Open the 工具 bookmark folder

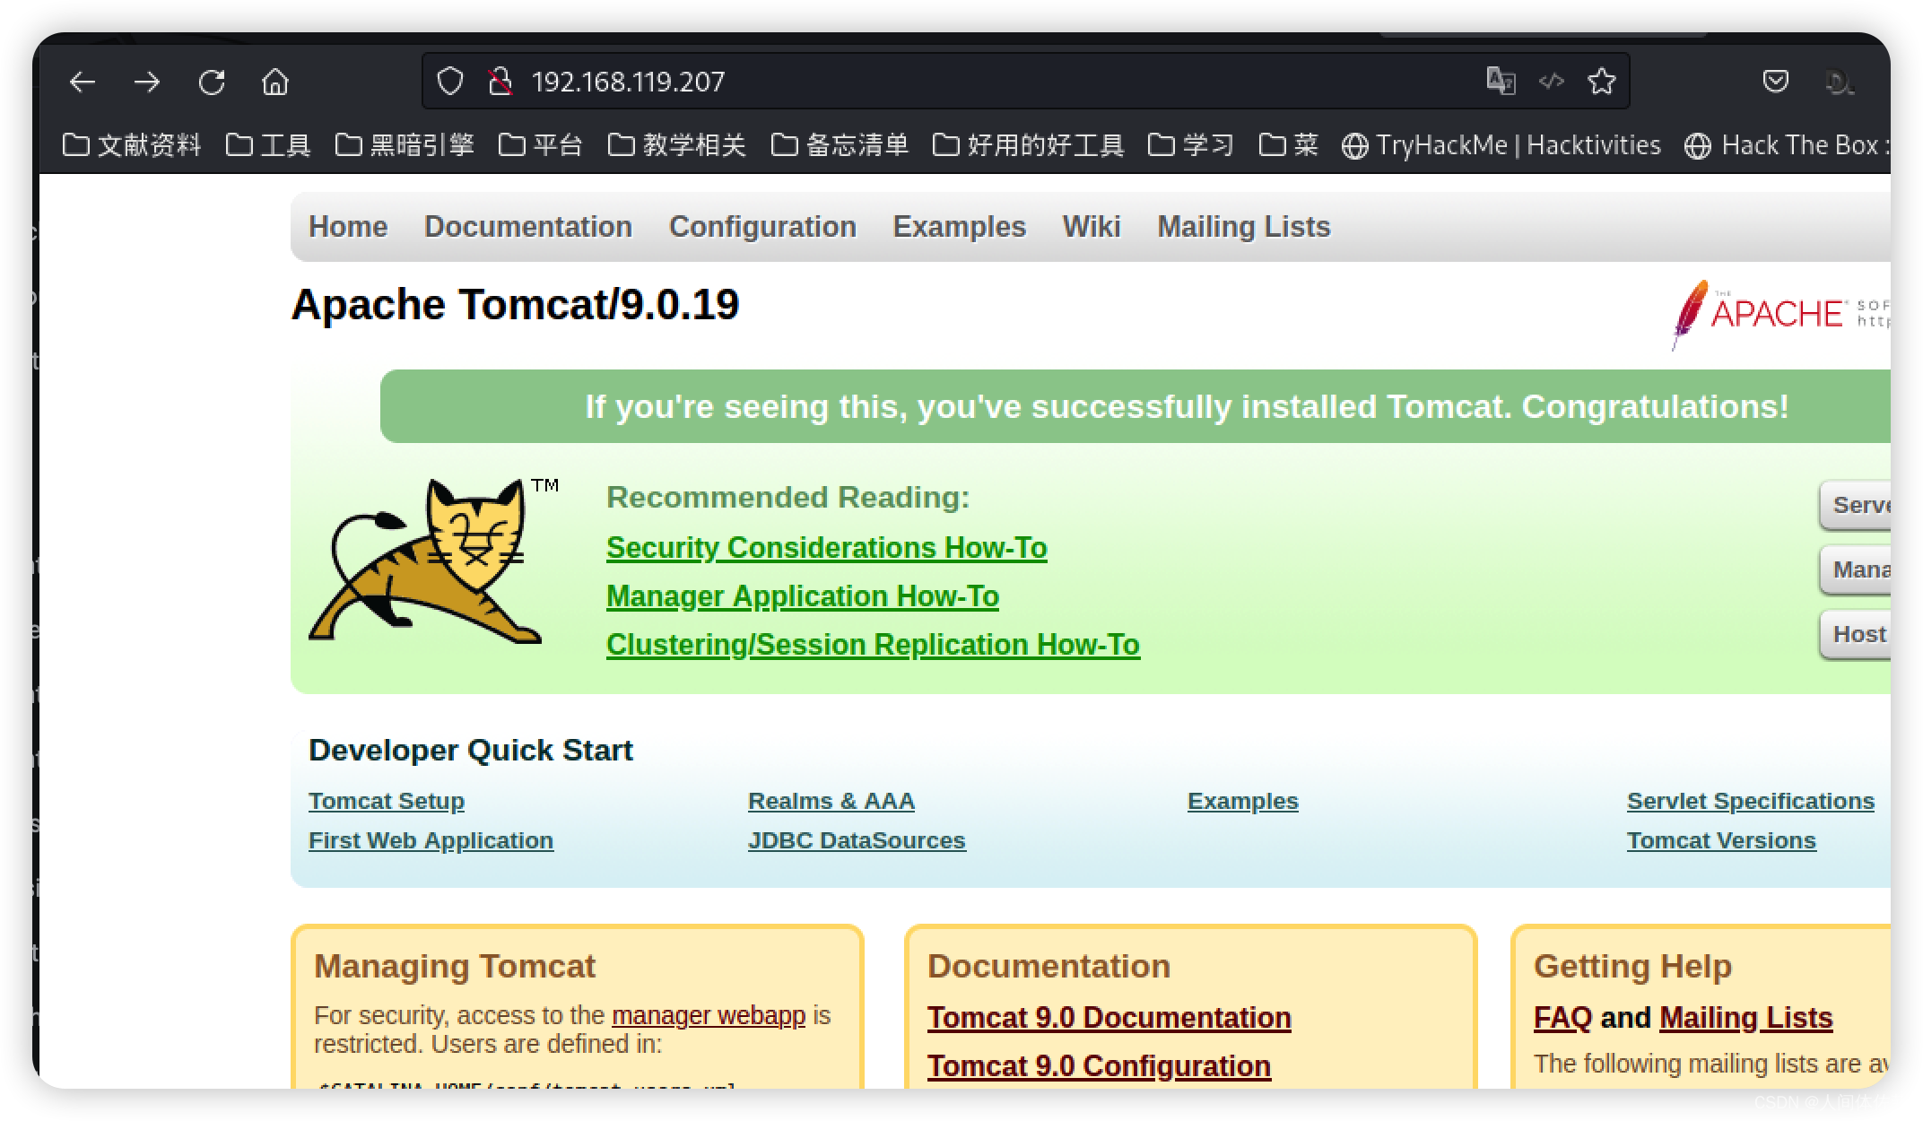tap(268, 144)
